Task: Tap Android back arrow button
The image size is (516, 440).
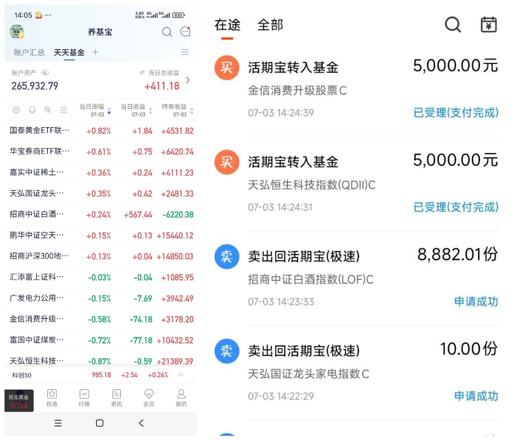Action: coord(141,423)
